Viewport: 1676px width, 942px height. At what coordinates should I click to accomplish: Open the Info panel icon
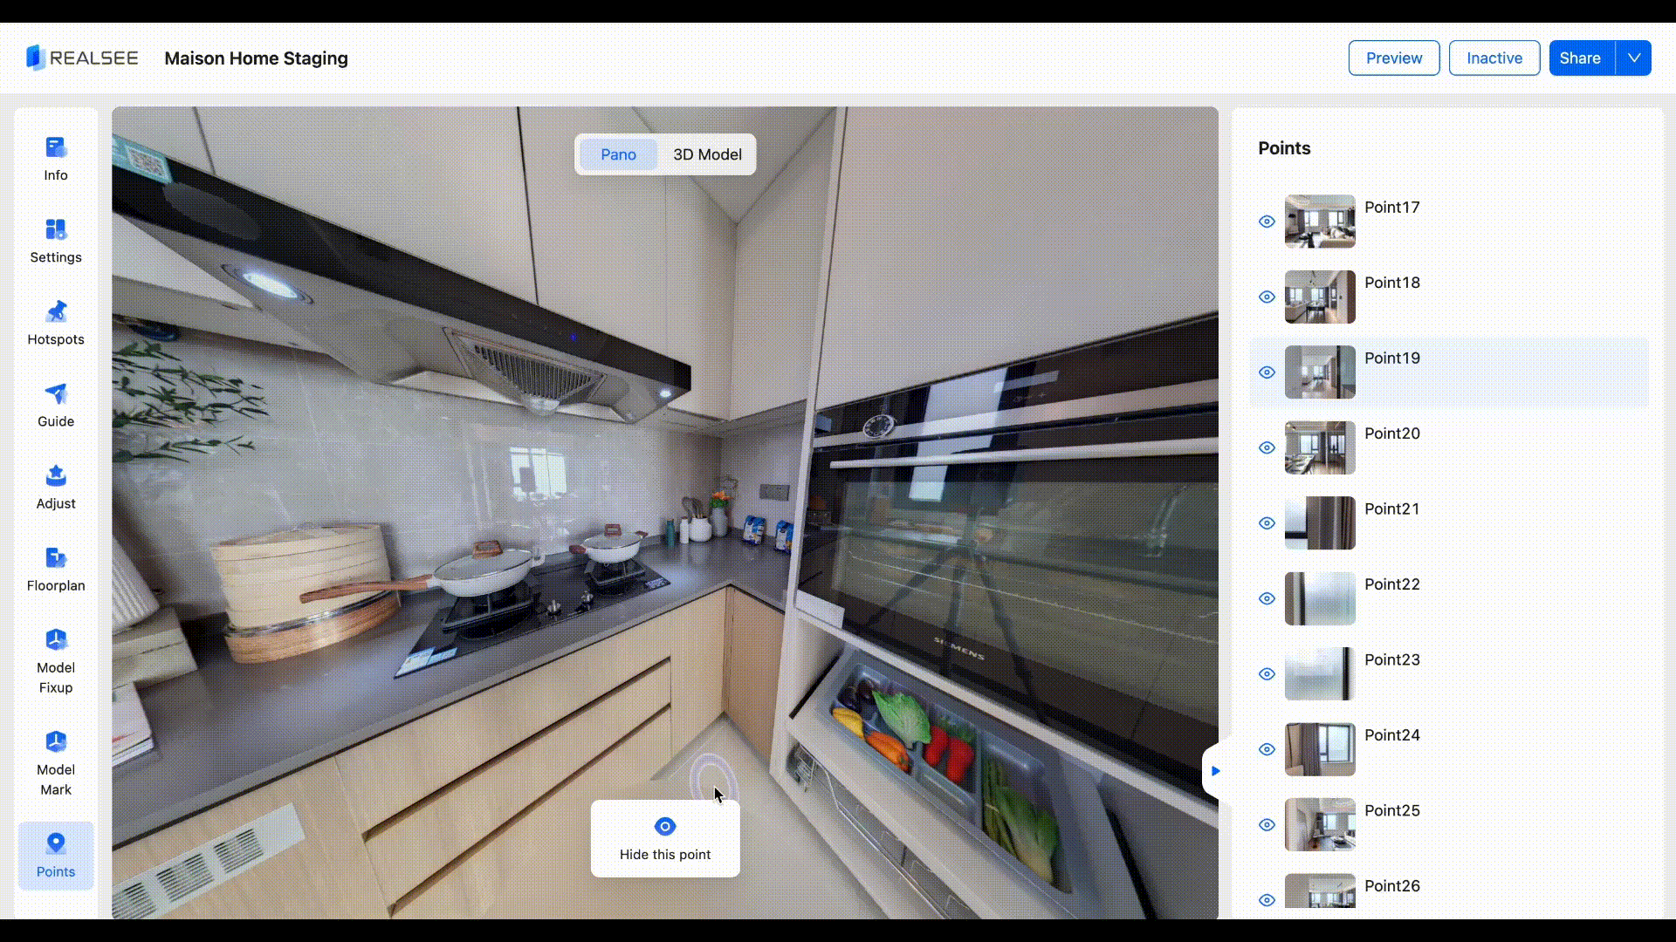click(x=56, y=147)
